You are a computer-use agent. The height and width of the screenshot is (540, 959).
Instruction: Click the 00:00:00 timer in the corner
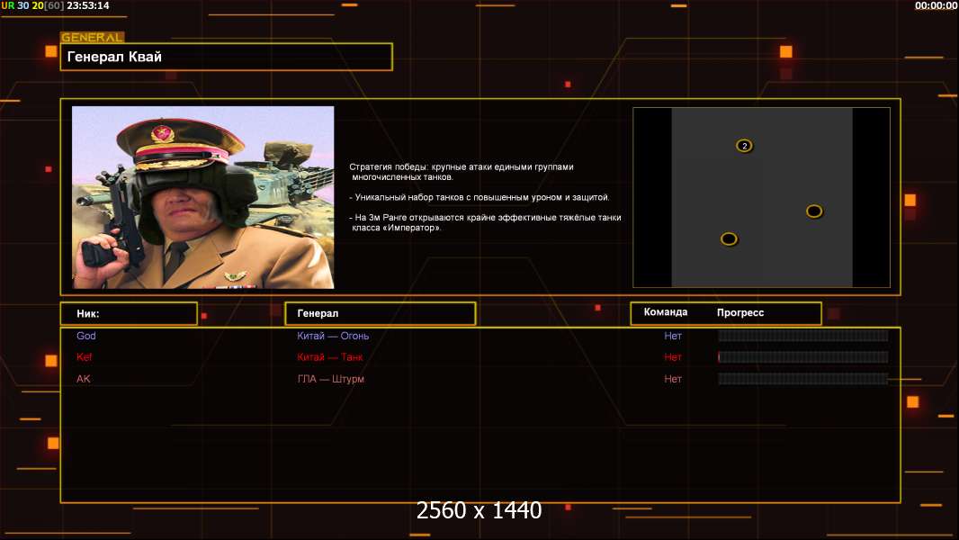coord(936,5)
